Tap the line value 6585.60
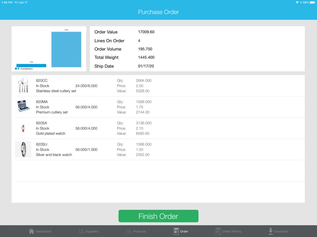The image size is (317, 237). (142, 134)
